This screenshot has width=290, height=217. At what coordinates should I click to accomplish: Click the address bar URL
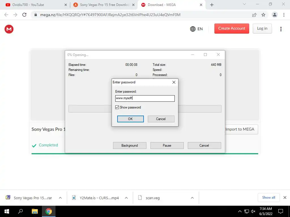[x=110, y=15]
